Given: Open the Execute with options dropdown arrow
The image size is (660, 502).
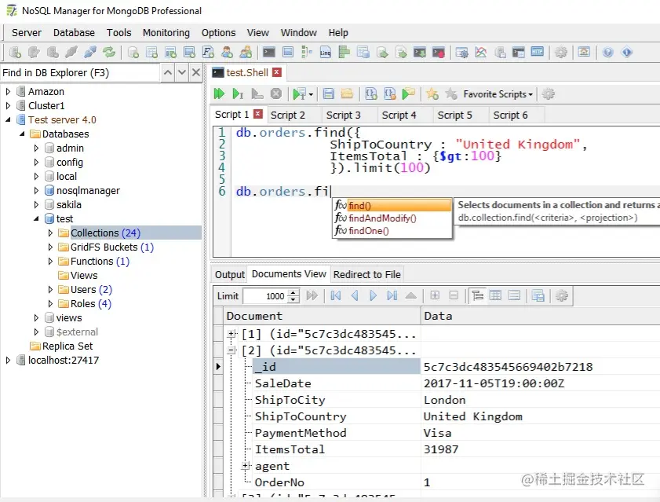Looking at the screenshot, I should tap(311, 94).
